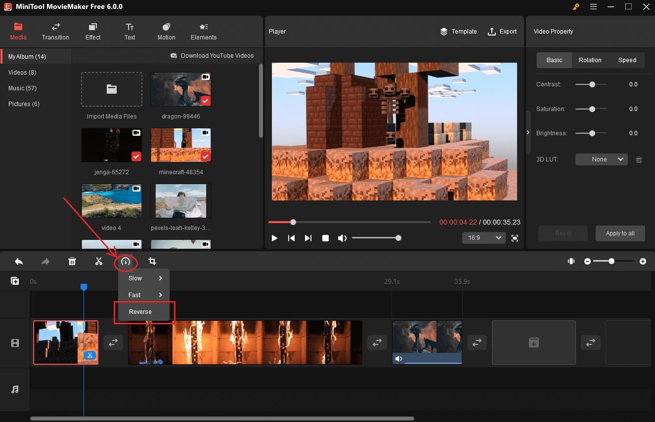Switch to Rotation property tab

[590, 60]
